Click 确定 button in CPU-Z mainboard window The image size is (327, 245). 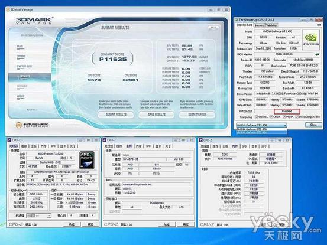[186, 224]
